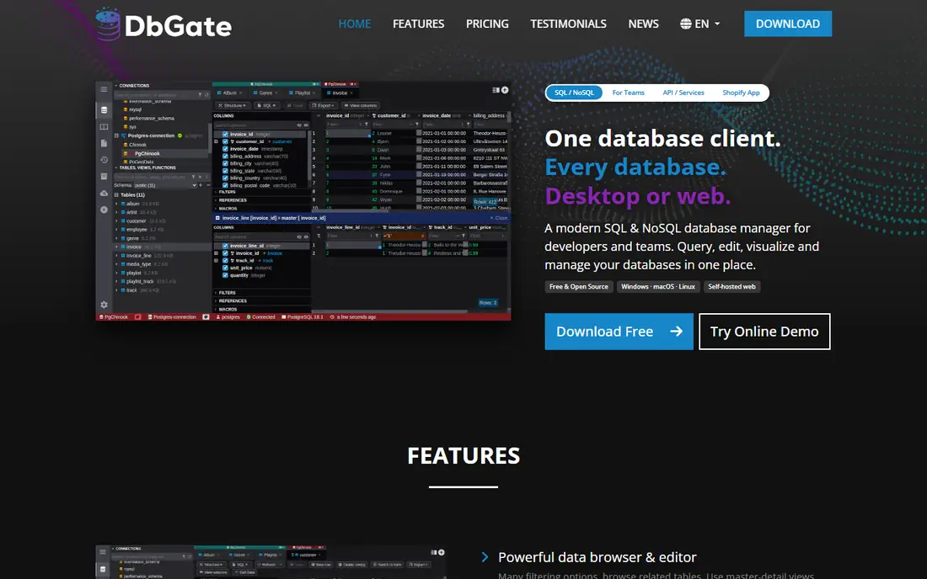Open the Schema public (11) dropdown
The image size is (927, 579).
pos(165,185)
